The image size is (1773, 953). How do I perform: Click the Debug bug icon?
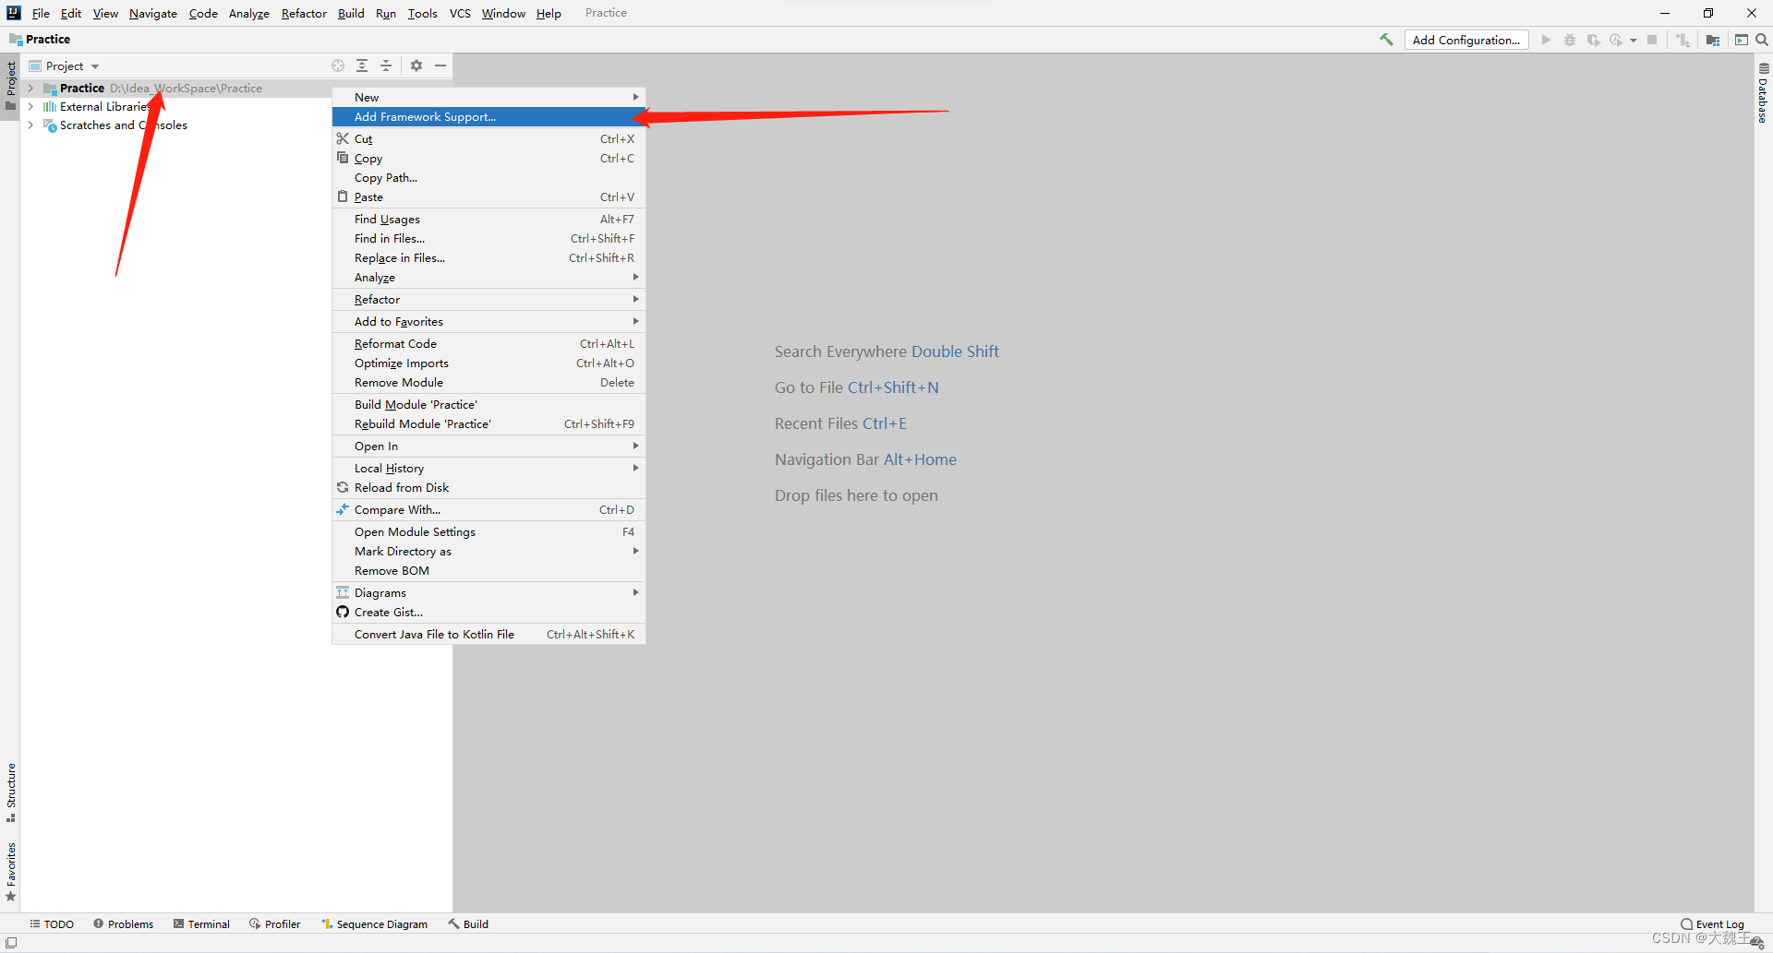click(1570, 40)
